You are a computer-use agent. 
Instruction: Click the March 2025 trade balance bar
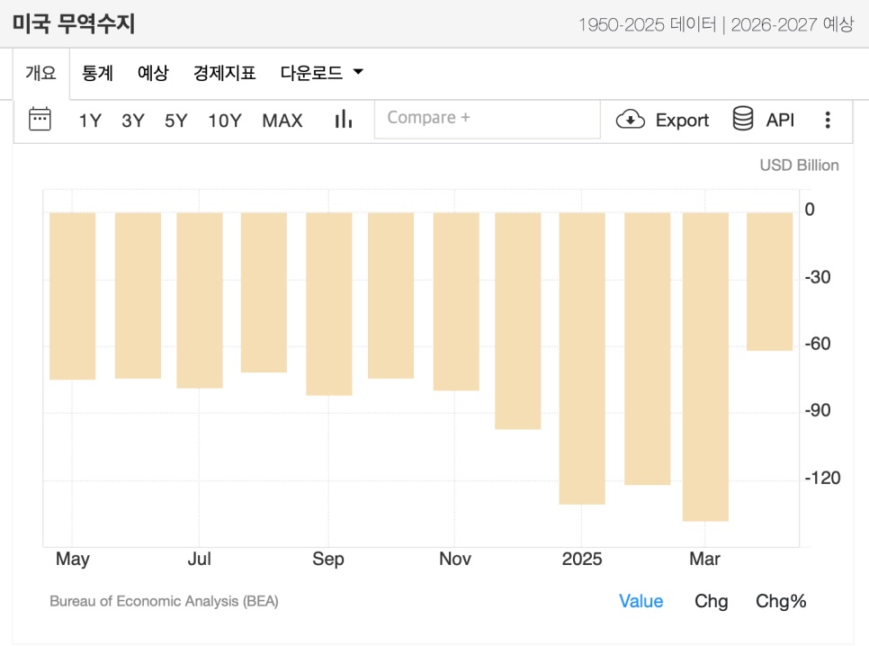tap(705, 366)
